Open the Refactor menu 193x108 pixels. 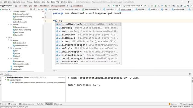coord(37,2)
